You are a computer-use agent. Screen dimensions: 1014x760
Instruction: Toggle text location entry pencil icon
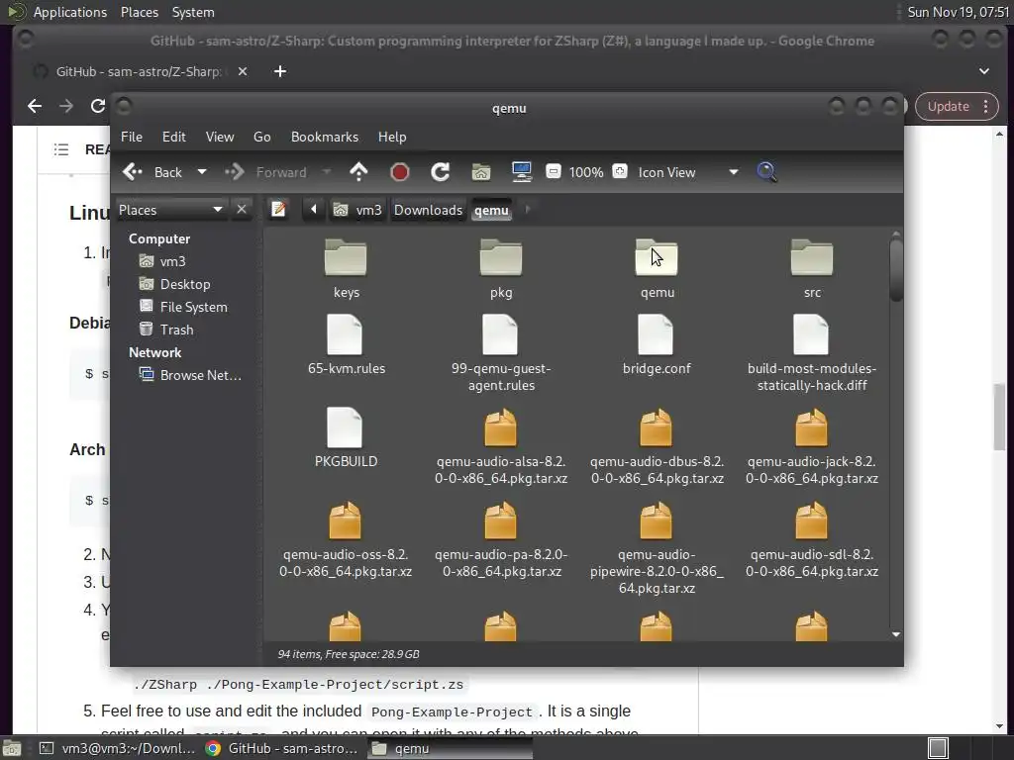pos(278,210)
